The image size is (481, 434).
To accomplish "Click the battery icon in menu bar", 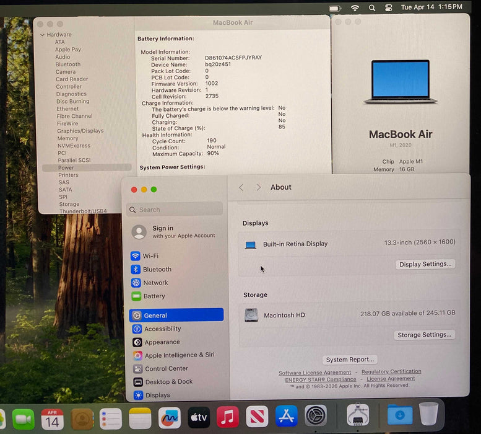I will (335, 8).
